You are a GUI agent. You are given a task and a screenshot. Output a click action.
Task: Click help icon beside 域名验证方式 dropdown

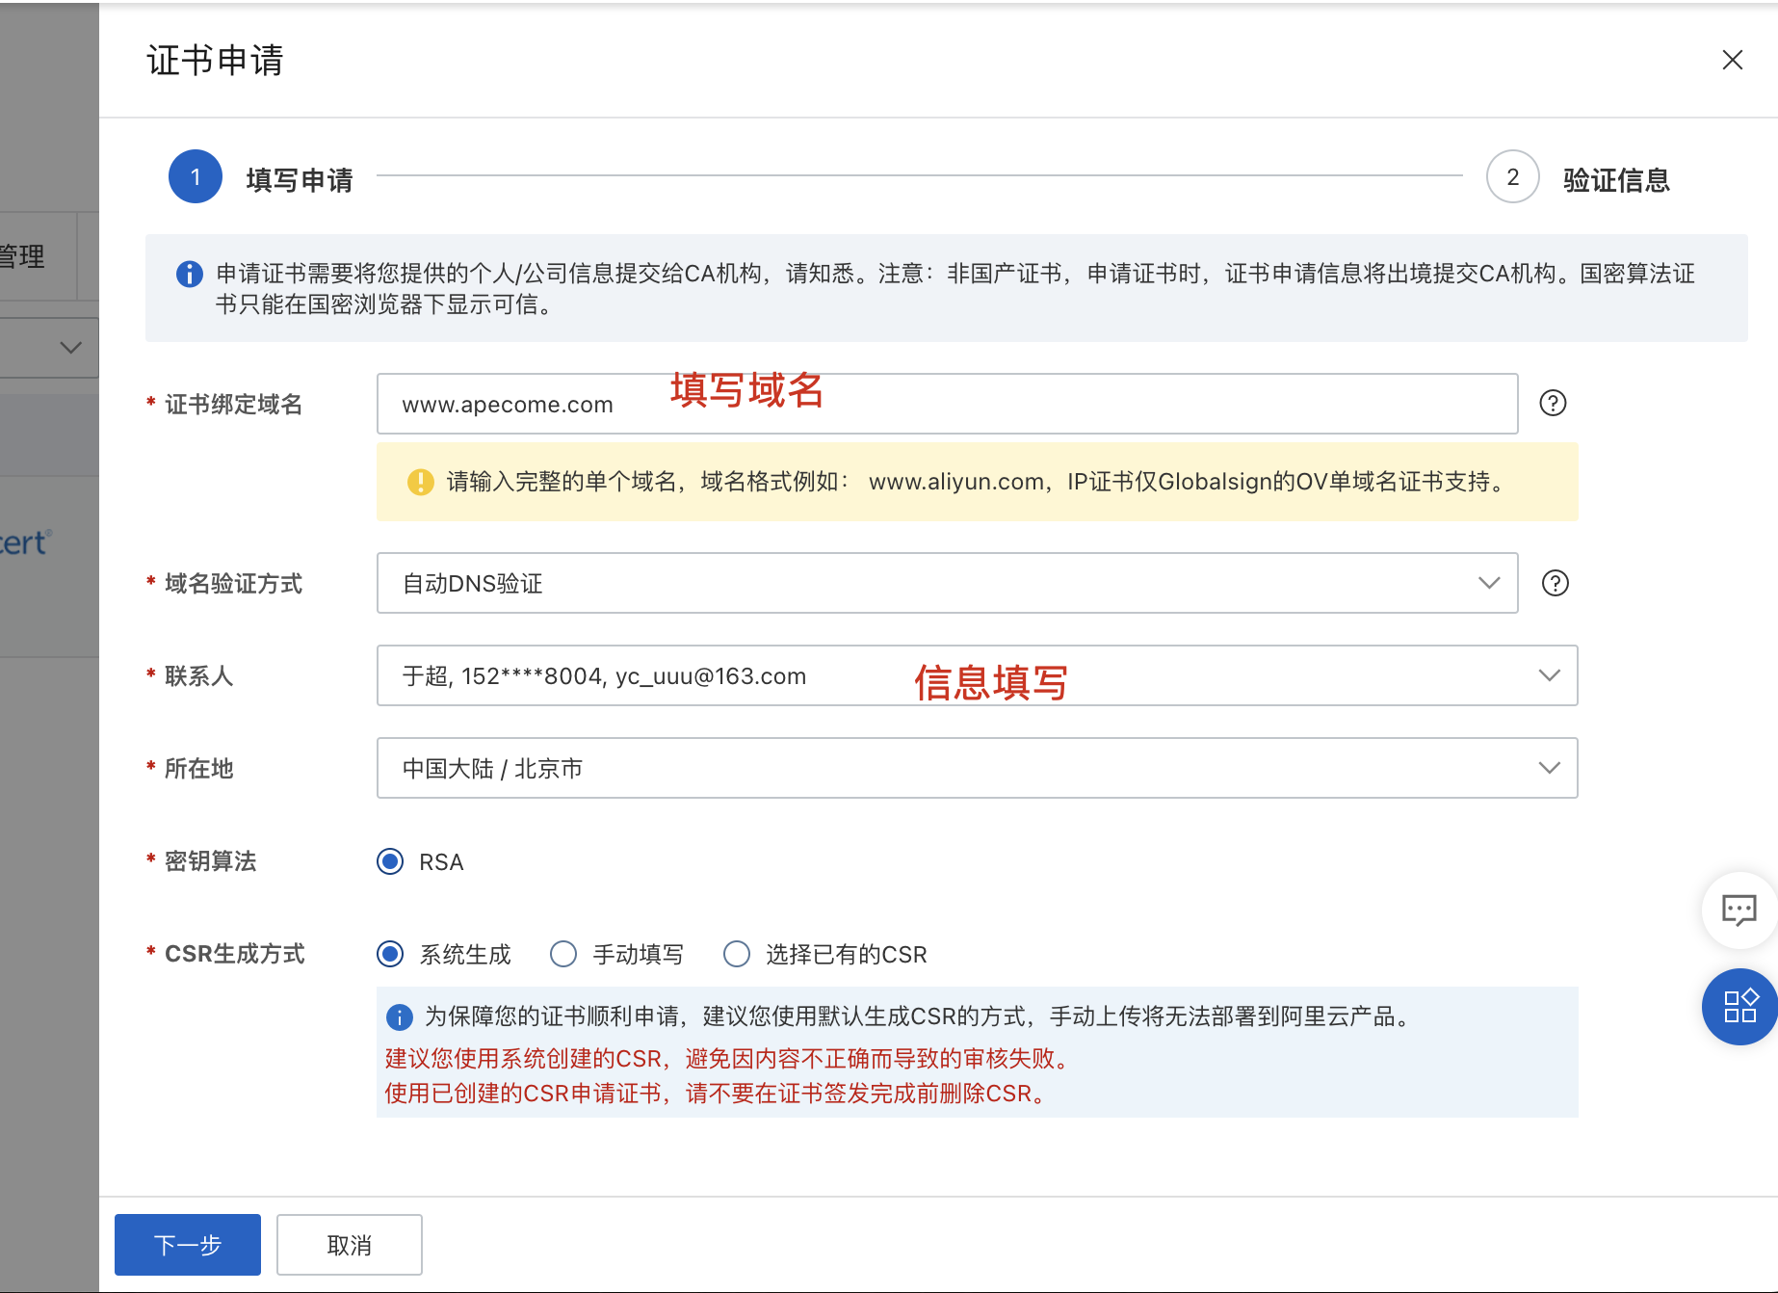1555,583
